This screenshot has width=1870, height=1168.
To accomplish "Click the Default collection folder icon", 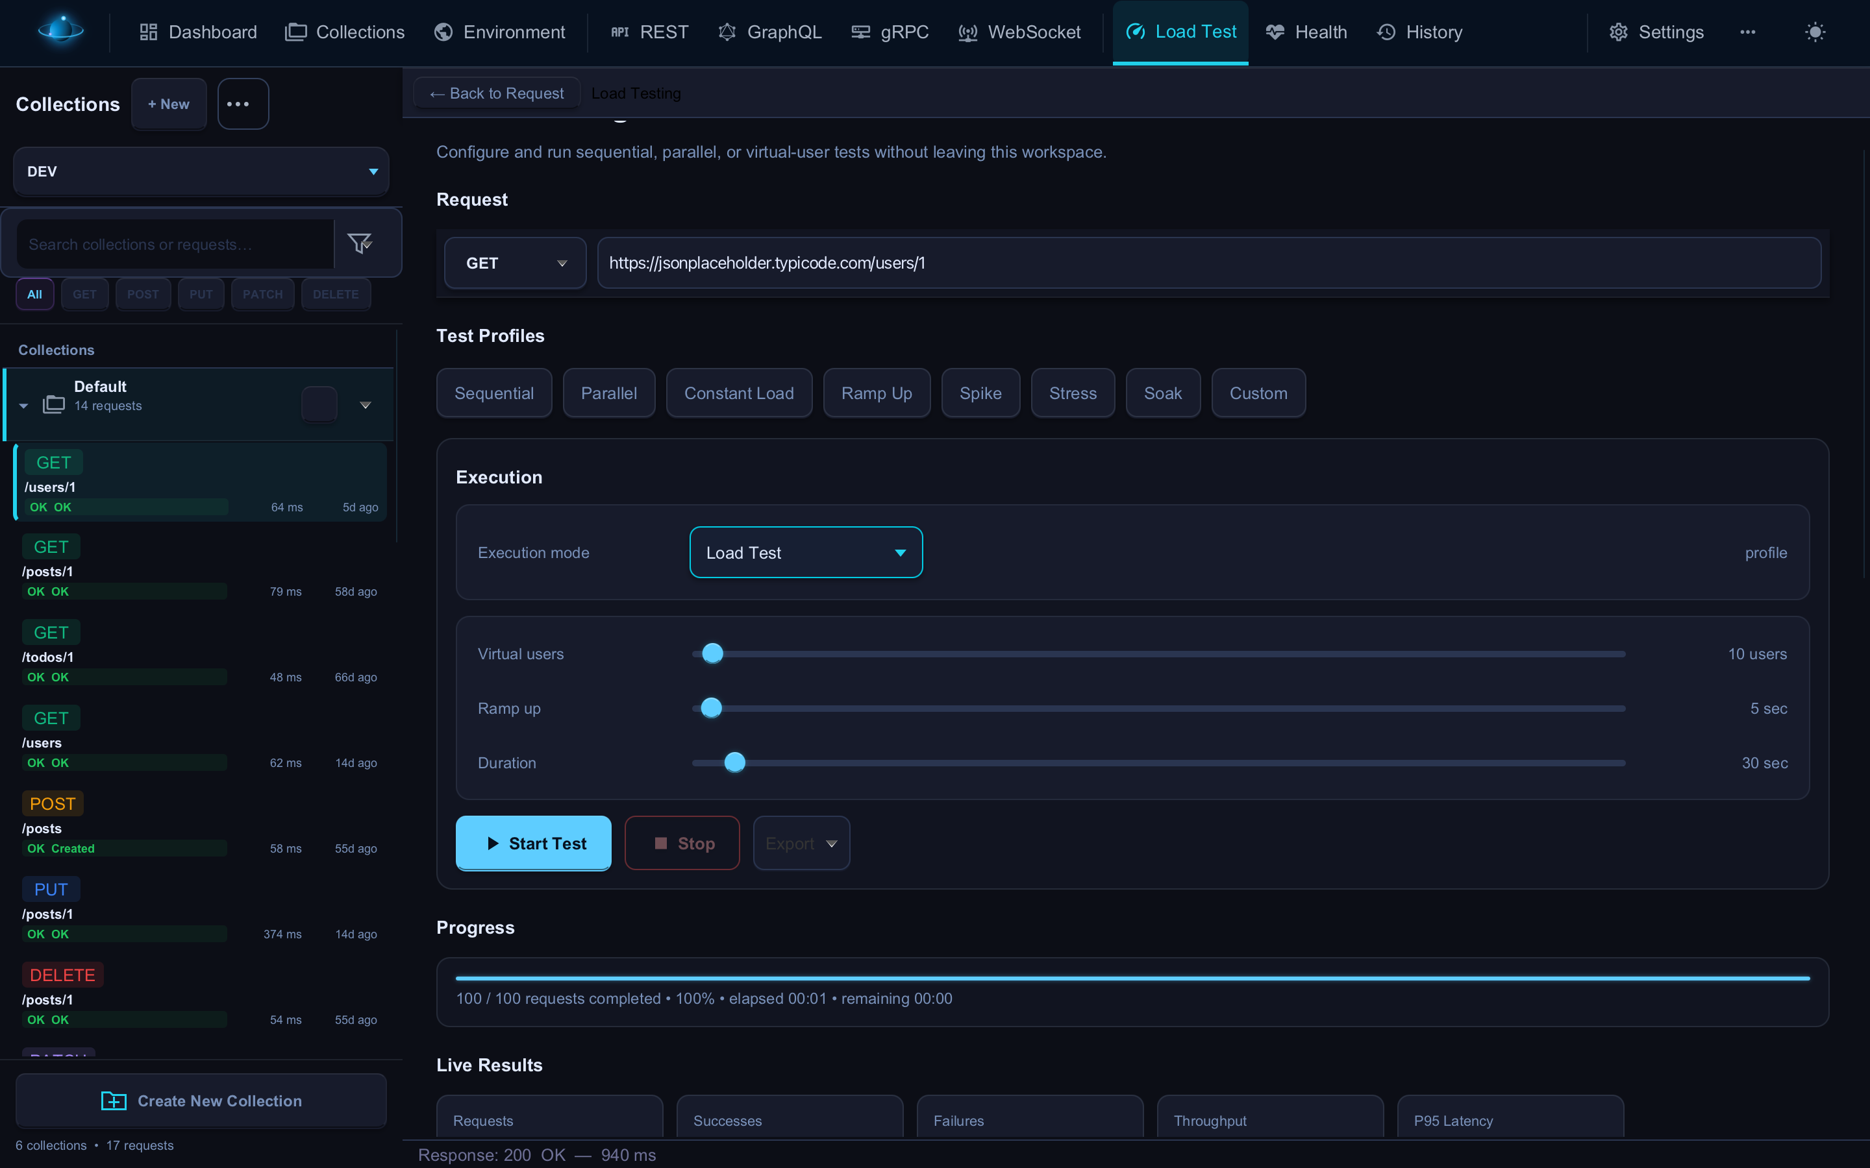I will tap(53, 404).
